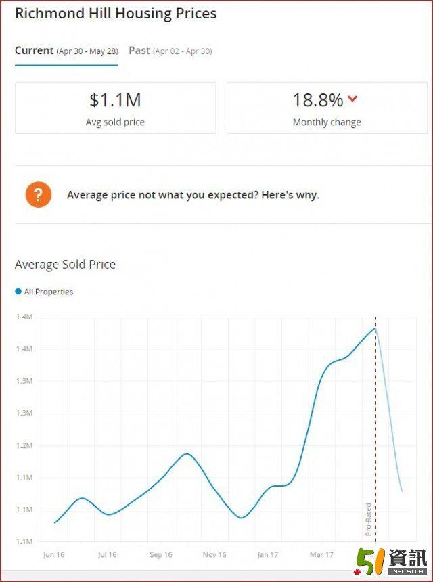Image resolution: width=433 pixels, height=582 pixels.
Task: Click the Jun 16 x-axis label
Action: [53, 554]
